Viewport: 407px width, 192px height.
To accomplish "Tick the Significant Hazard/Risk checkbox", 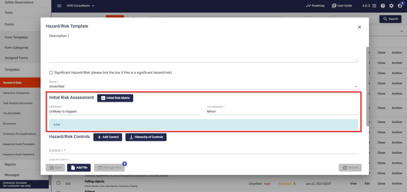I will point(51,73).
